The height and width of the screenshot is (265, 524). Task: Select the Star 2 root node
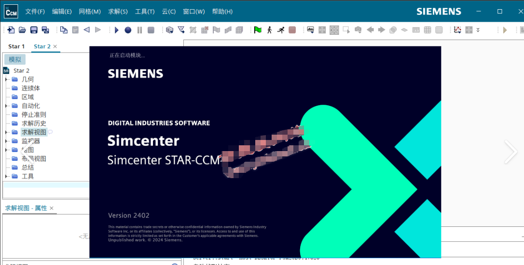pyautogui.click(x=21, y=70)
